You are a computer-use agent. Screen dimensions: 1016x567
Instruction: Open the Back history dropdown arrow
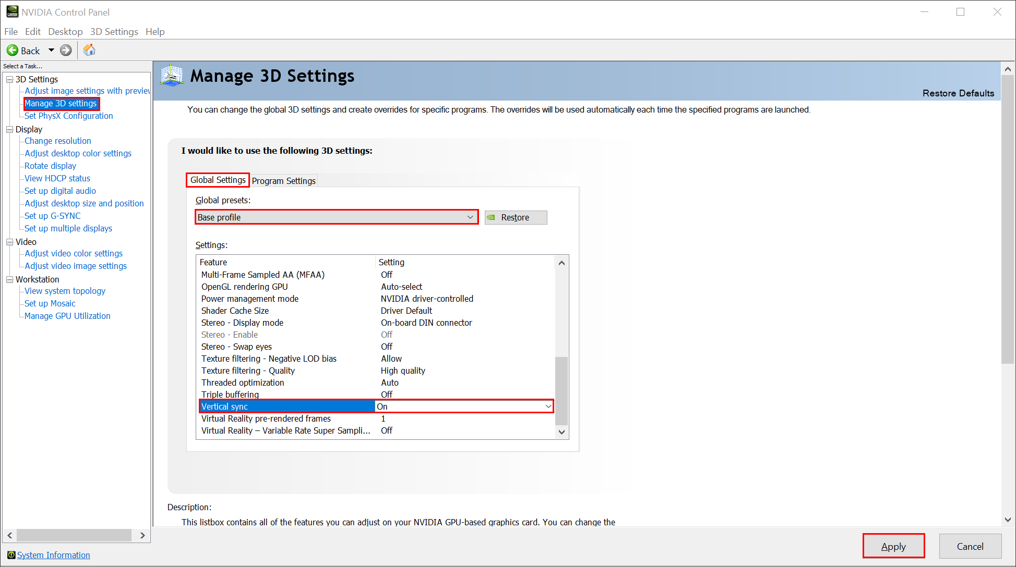[51, 51]
